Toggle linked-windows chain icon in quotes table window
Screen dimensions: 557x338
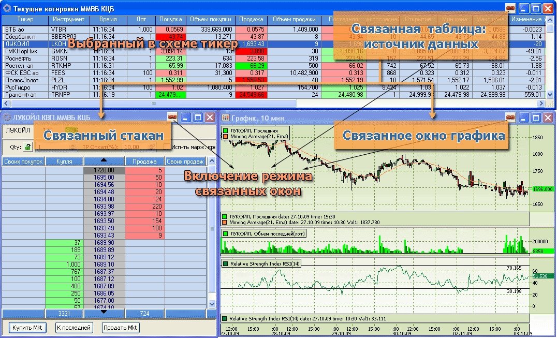(510, 8)
